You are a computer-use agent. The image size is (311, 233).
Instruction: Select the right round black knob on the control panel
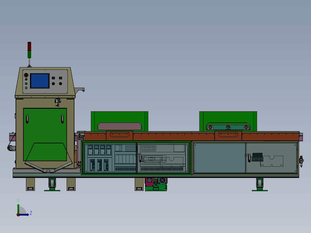(61, 84)
